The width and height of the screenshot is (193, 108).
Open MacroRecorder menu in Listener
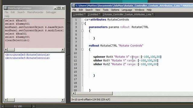click(35, 12)
